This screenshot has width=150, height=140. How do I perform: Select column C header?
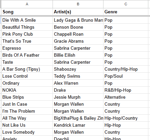(x=126, y=4)
